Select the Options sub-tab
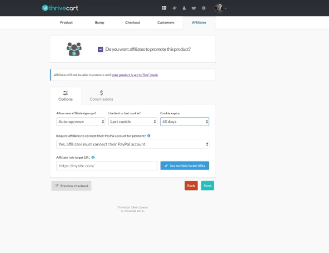The height and width of the screenshot is (253, 329). [65, 96]
